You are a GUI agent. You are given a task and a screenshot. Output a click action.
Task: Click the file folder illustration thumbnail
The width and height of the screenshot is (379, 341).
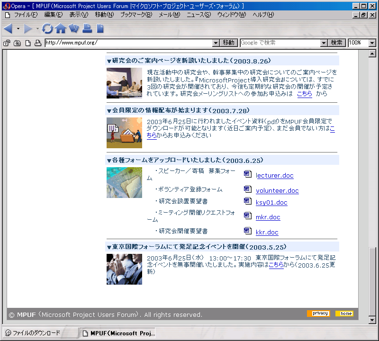pyautogui.click(x=124, y=133)
